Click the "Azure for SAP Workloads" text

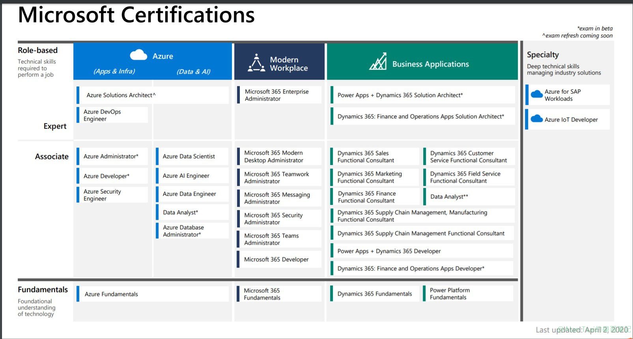563,95
